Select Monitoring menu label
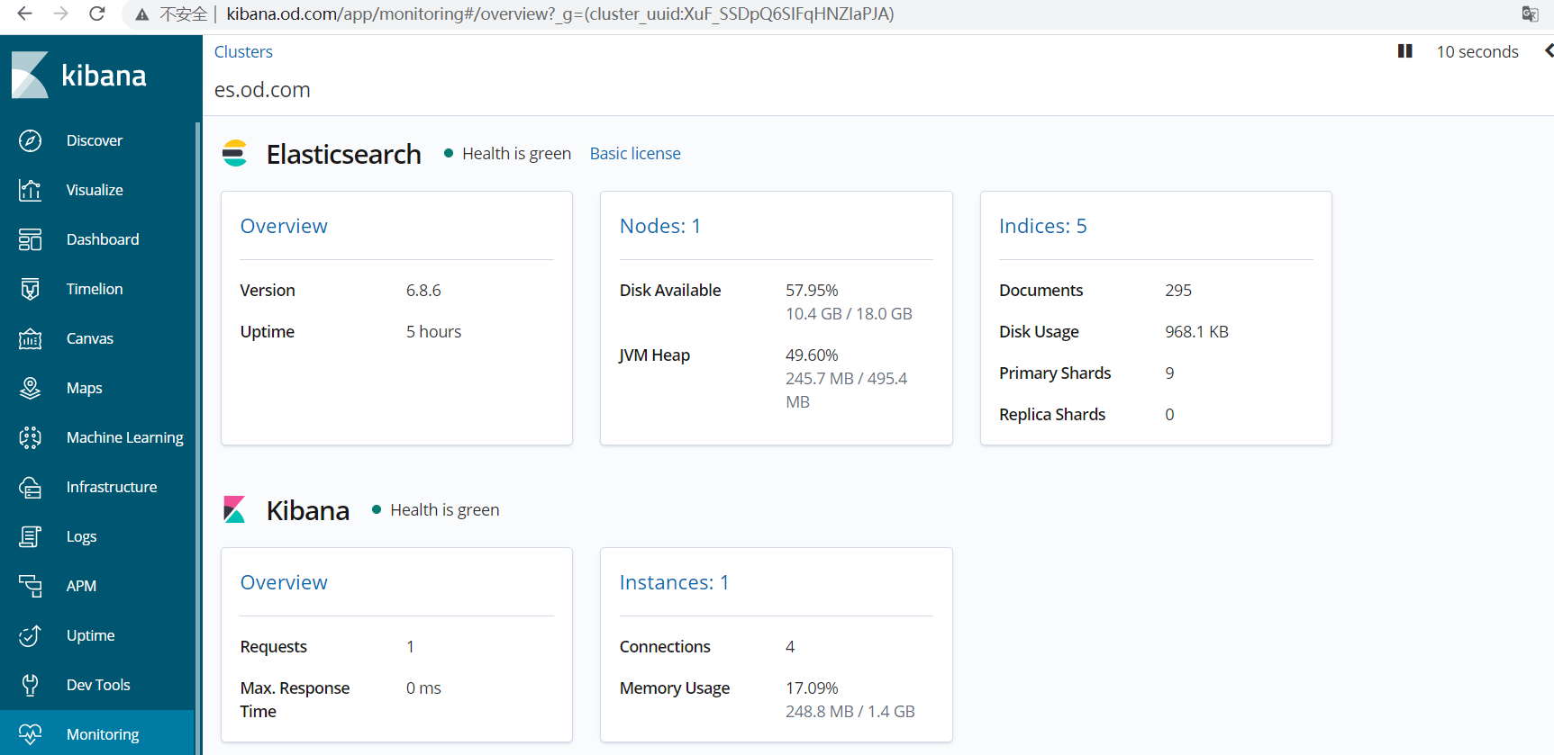 [x=103, y=734]
